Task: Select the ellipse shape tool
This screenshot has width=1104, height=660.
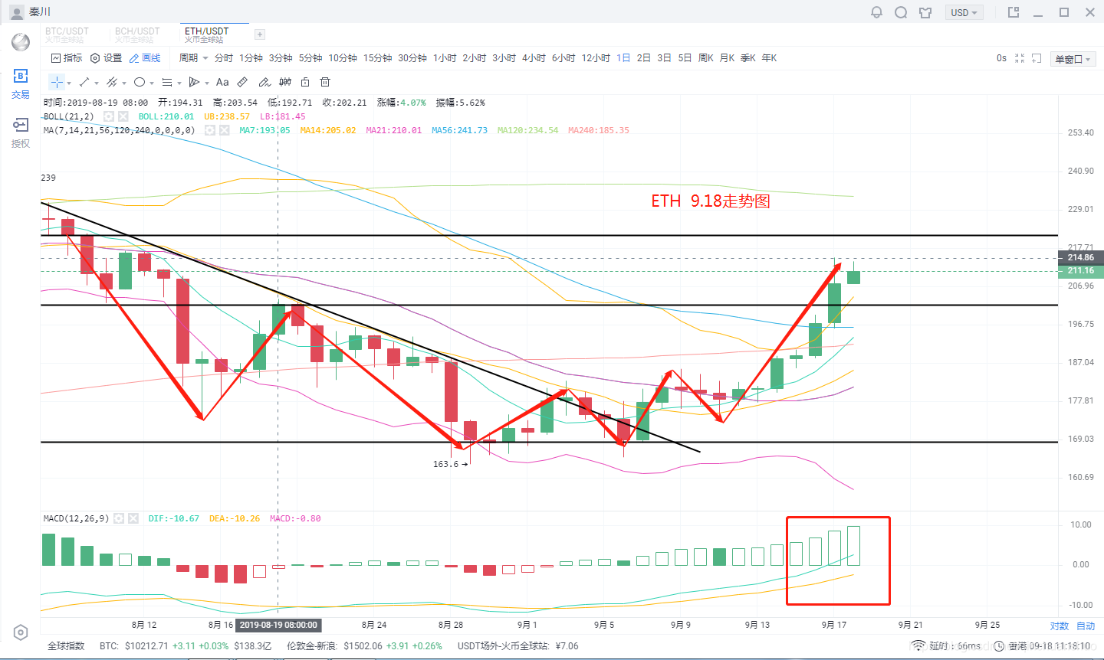Action: click(x=140, y=82)
